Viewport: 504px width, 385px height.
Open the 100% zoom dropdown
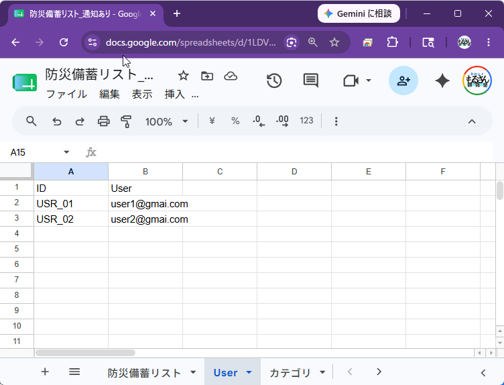coord(166,121)
